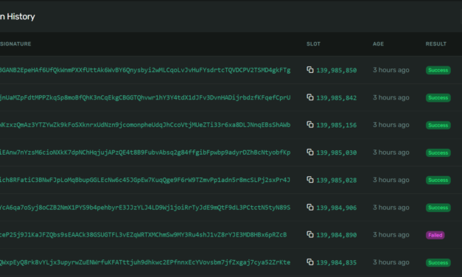The width and height of the screenshot is (462, 277).
Task: Click Success badge for slot 139,985,156
Action: click(438, 125)
